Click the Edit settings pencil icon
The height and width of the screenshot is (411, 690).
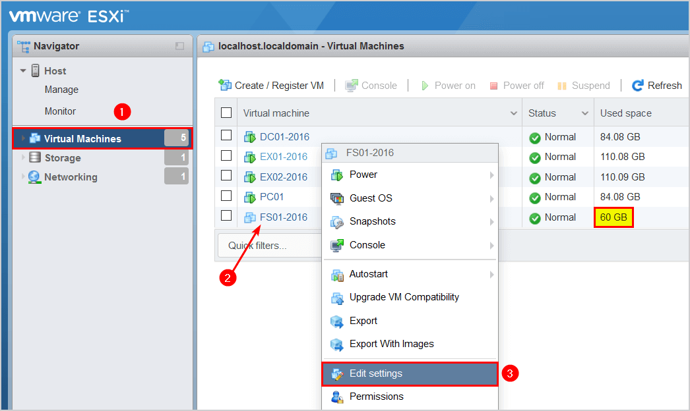337,374
